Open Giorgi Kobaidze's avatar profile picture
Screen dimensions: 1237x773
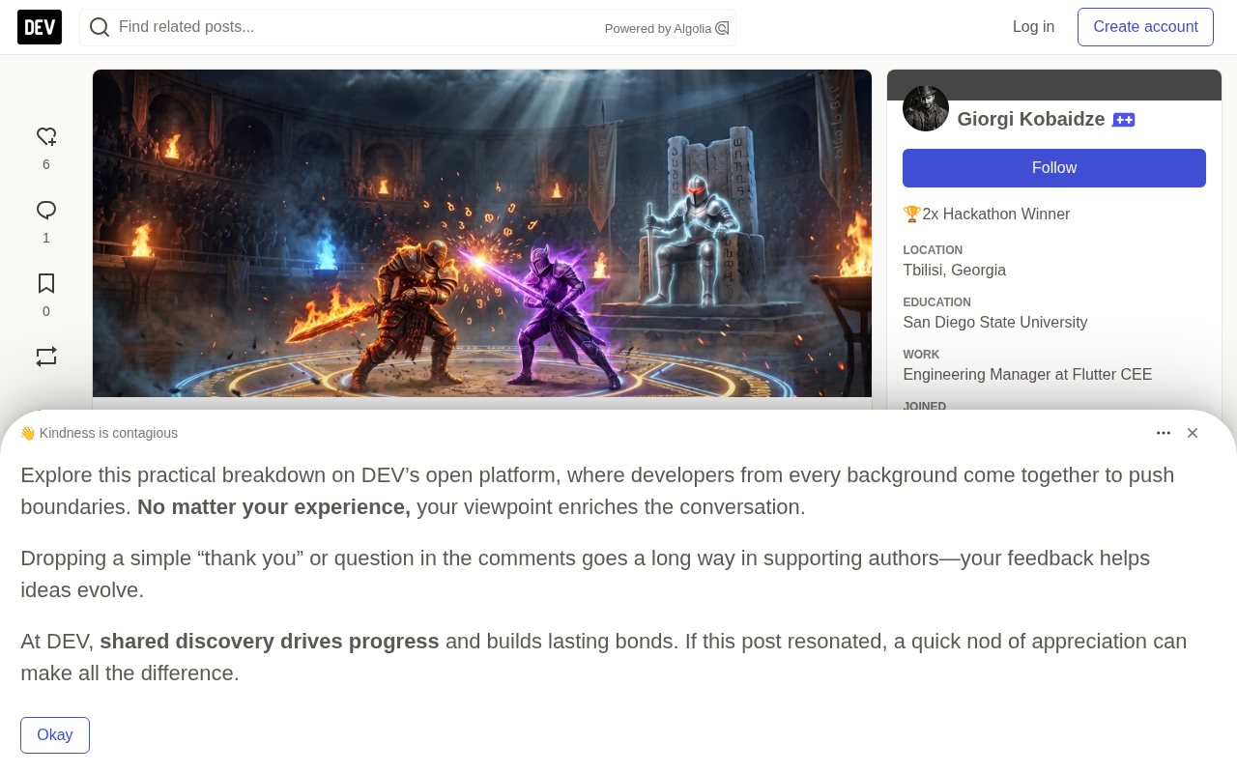pyautogui.click(x=926, y=108)
